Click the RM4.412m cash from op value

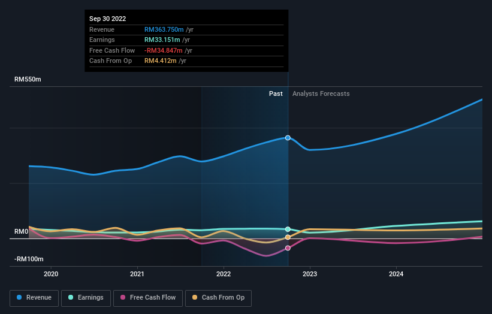161,61
